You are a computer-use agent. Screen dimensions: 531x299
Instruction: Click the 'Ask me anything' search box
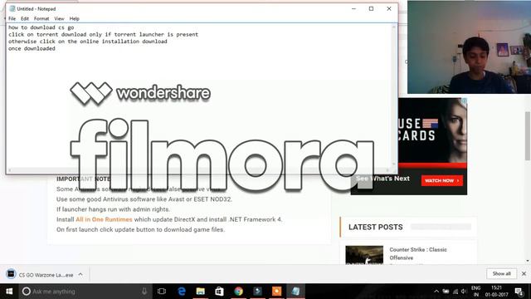point(85,292)
